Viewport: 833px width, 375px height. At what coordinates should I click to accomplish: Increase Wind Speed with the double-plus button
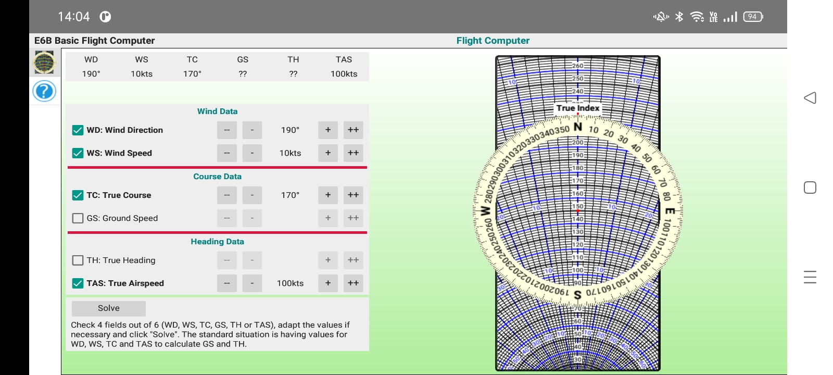coord(354,153)
